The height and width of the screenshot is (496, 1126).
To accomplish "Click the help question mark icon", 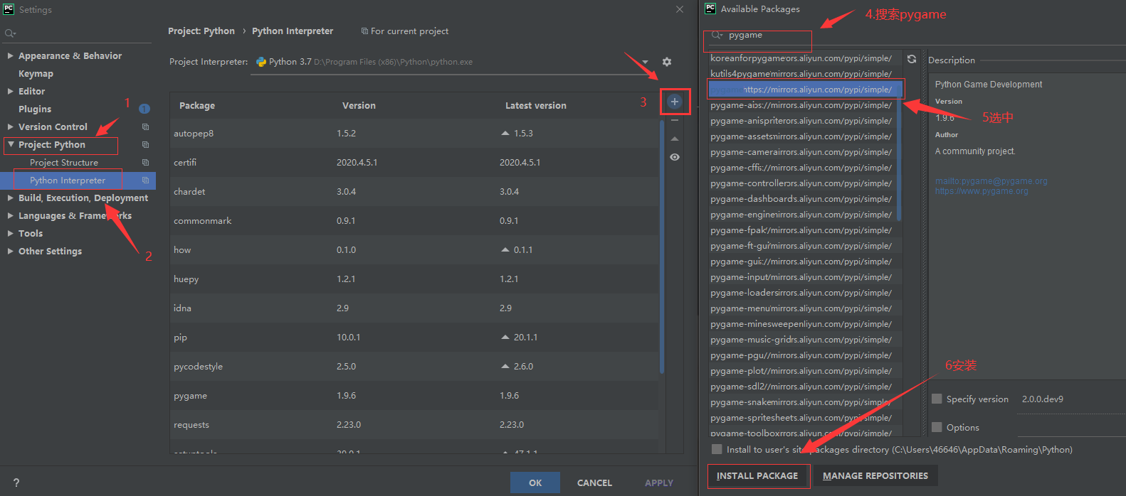I will click(16, 482).
